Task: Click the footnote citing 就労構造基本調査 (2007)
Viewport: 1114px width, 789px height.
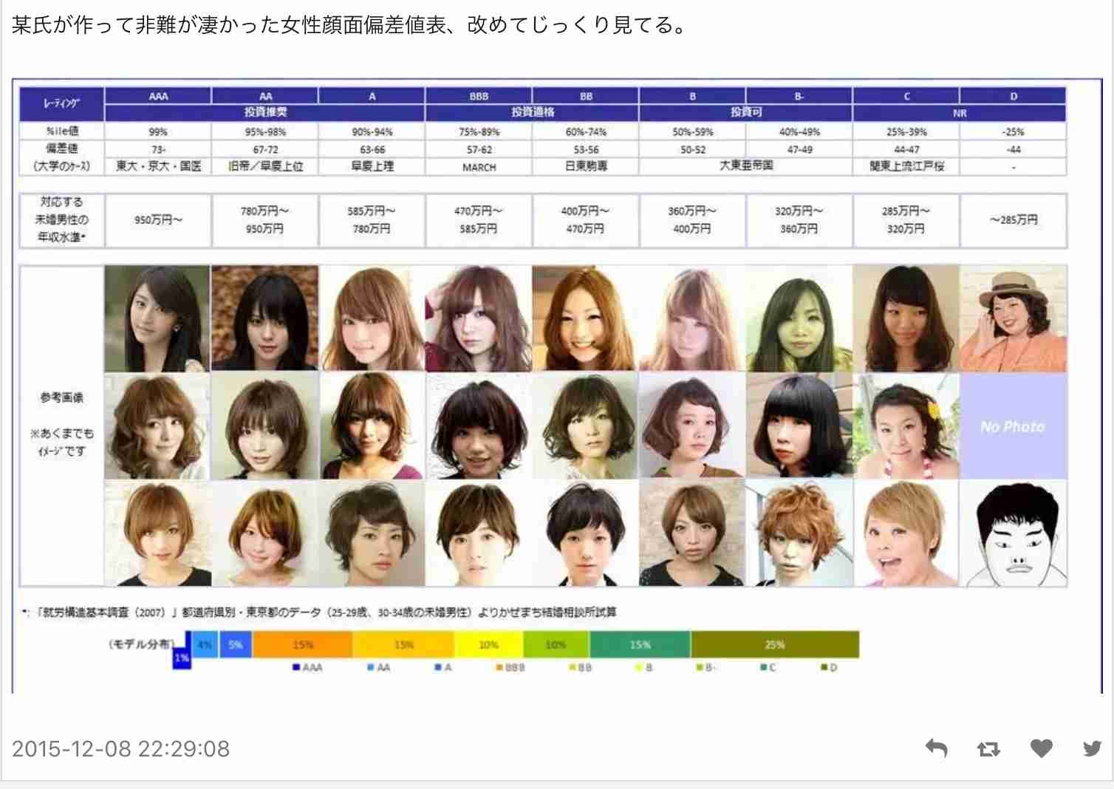Action: (x=319, y=612)
